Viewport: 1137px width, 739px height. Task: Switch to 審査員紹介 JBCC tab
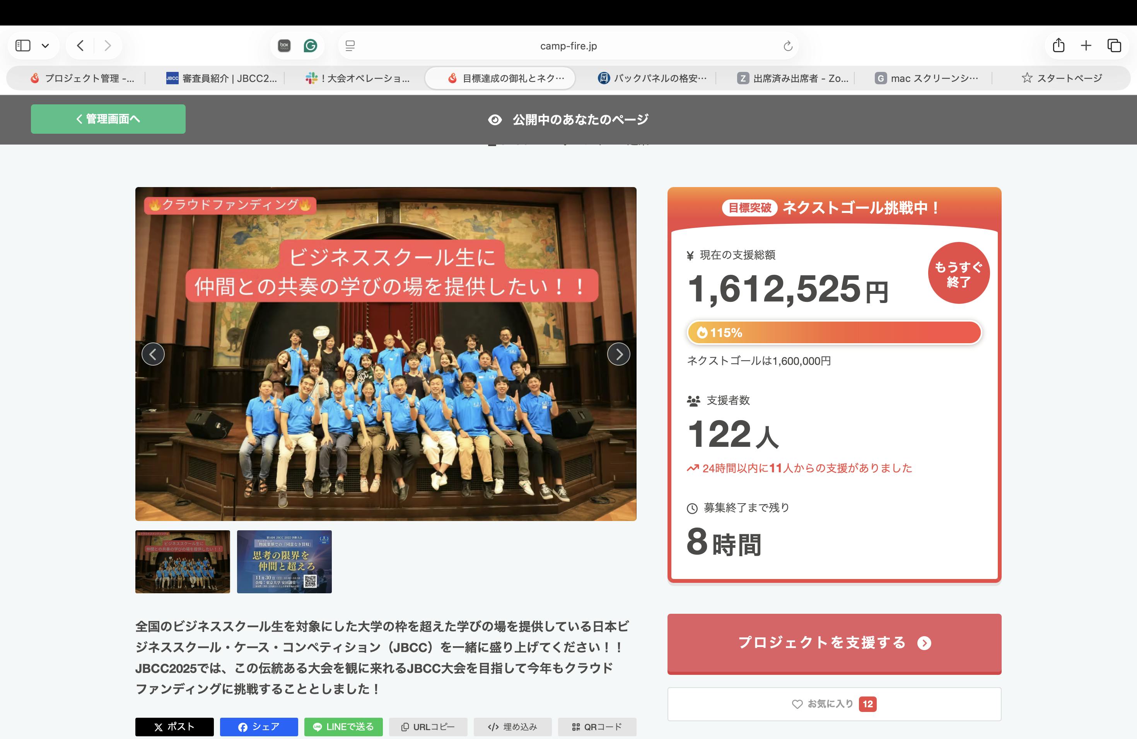pyautogui.click(x=222, y=78)
